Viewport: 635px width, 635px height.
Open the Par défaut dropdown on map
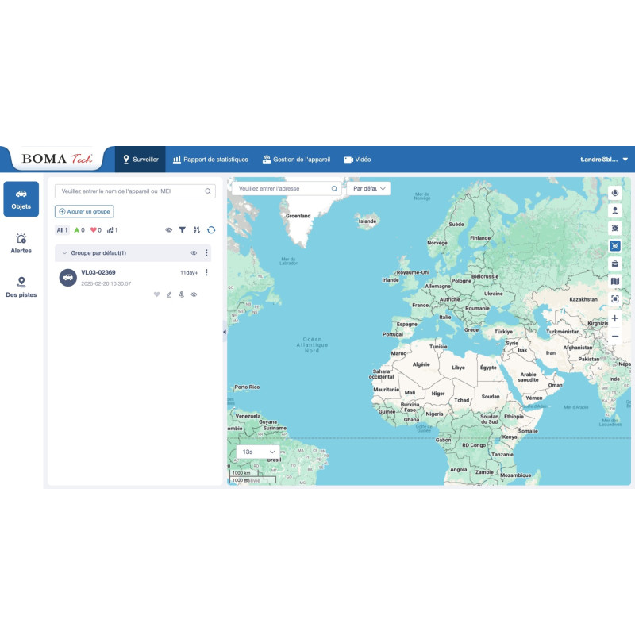370,189
